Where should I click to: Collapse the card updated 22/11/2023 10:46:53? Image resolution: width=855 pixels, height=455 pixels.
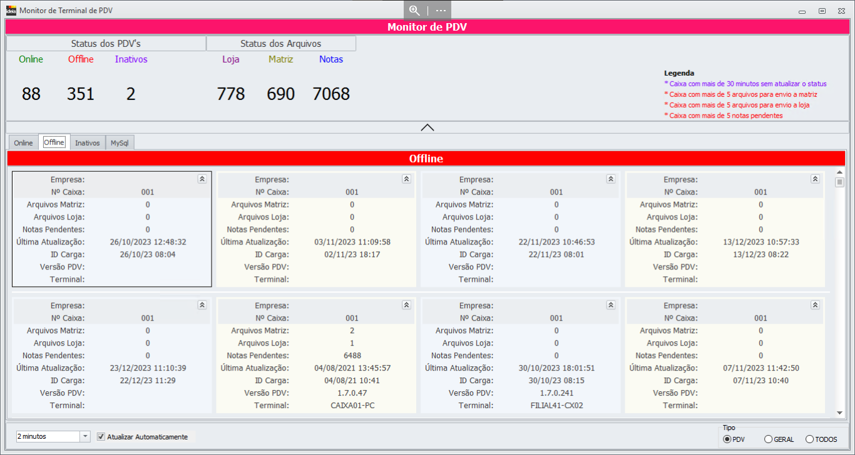pos(610,179)
